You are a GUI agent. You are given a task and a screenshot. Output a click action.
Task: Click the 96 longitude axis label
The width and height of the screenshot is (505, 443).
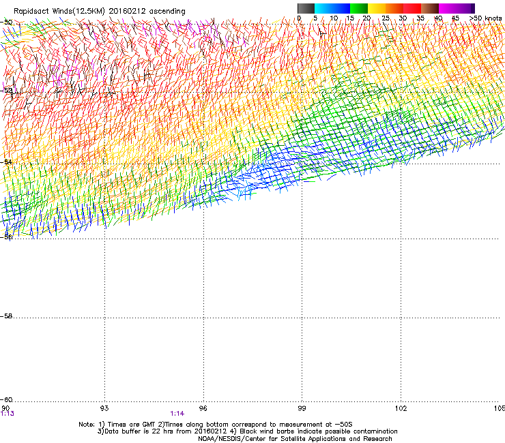tap(203, 408)
